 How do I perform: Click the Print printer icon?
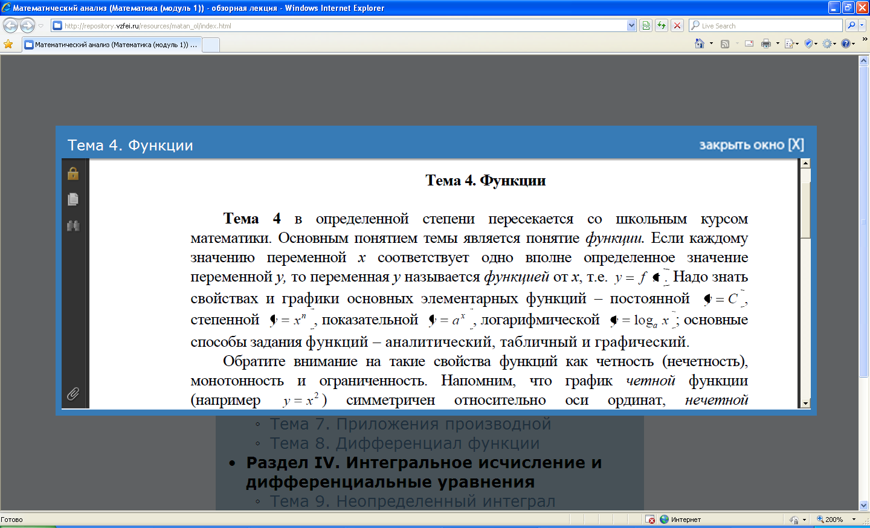(766, 43)
